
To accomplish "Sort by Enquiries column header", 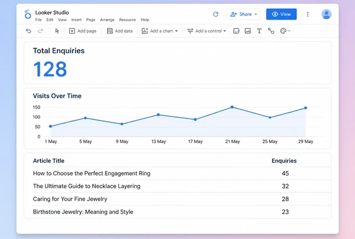I will point(284,161).
